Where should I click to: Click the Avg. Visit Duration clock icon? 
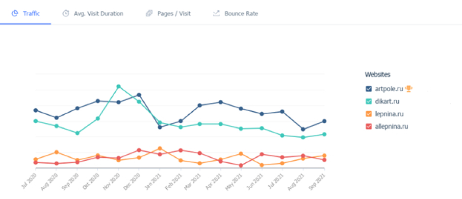(66, 13)
